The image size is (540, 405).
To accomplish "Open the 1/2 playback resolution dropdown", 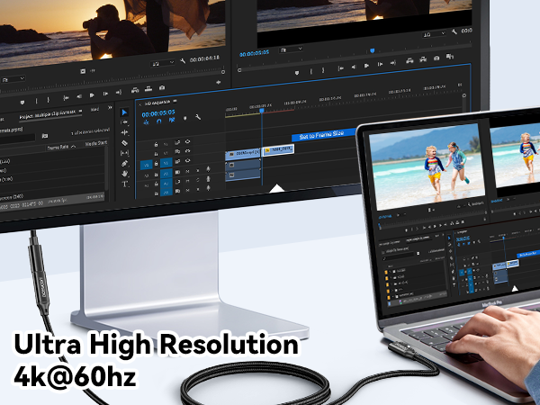I will pyautogui.click(x=163, y=63).
